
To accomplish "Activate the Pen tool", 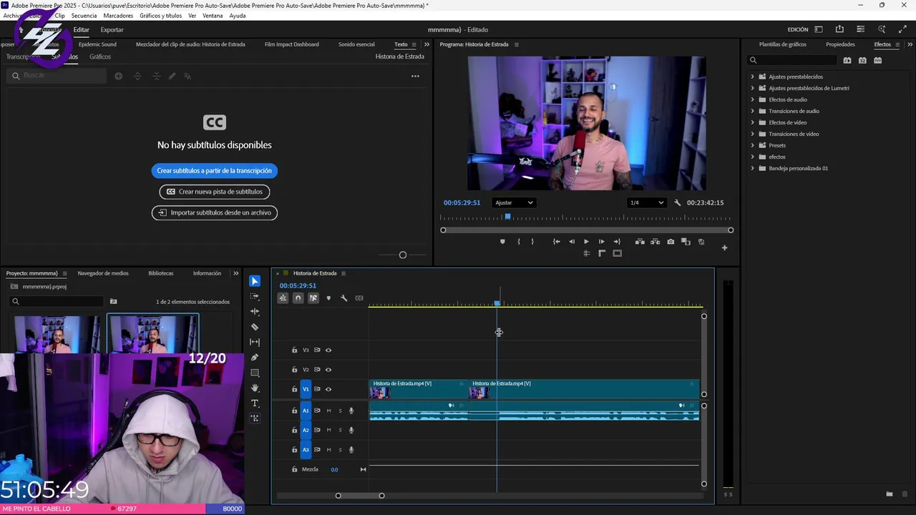I will pyautogui.click(x=255, y=358).
